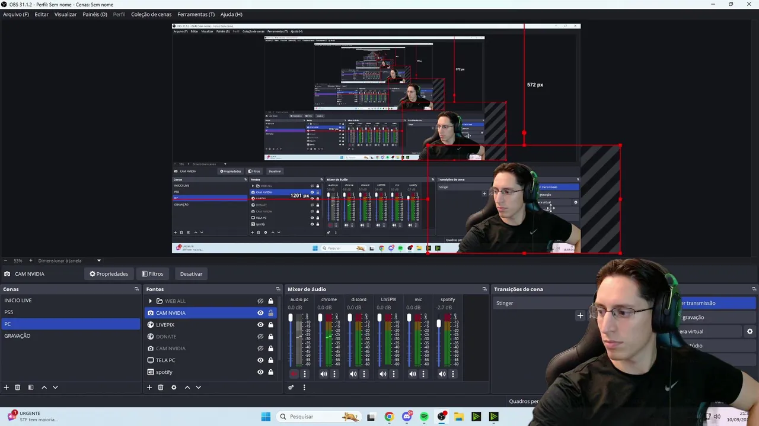Open the Arquivo menu
Screen dimensions: 759x426
(x=16, y=14)
